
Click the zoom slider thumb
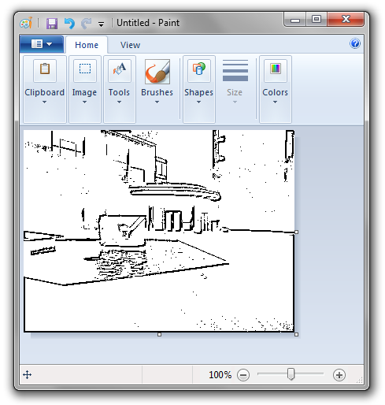291,374
